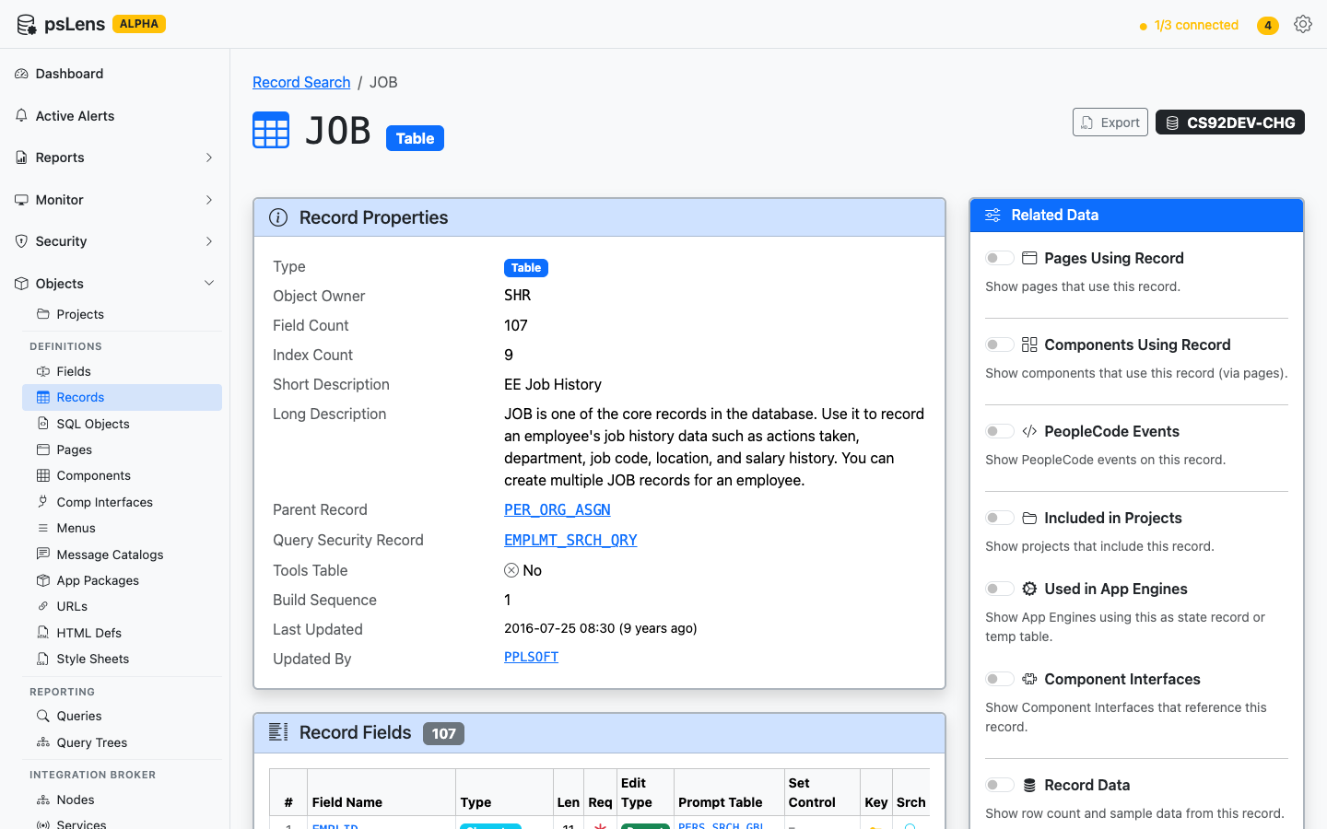
Task: Follow the Record Search breadcrumb link
Action: (301, 82)
